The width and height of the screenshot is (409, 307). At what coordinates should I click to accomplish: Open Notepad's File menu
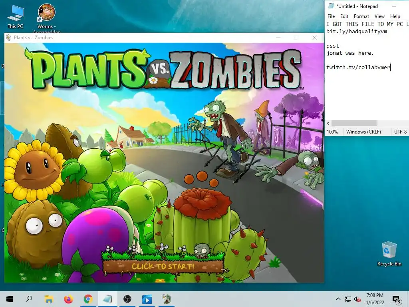pyautogui.click(x=331, y=16)
